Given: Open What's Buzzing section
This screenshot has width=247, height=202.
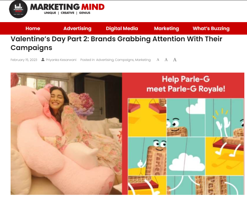Looking at the screenshot, I should 211,28.
